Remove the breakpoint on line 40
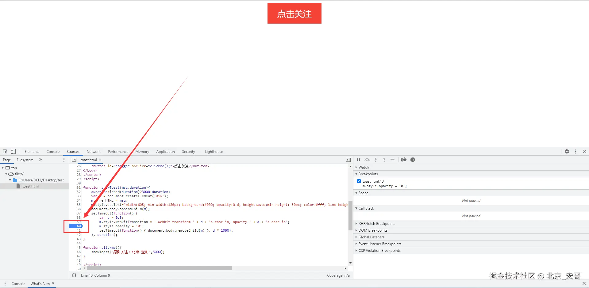This screenshot has height=288, width=589. click(76, 226)
